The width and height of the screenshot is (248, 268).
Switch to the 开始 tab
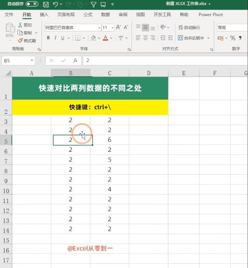pyautogui.click(x=27, y=15)
